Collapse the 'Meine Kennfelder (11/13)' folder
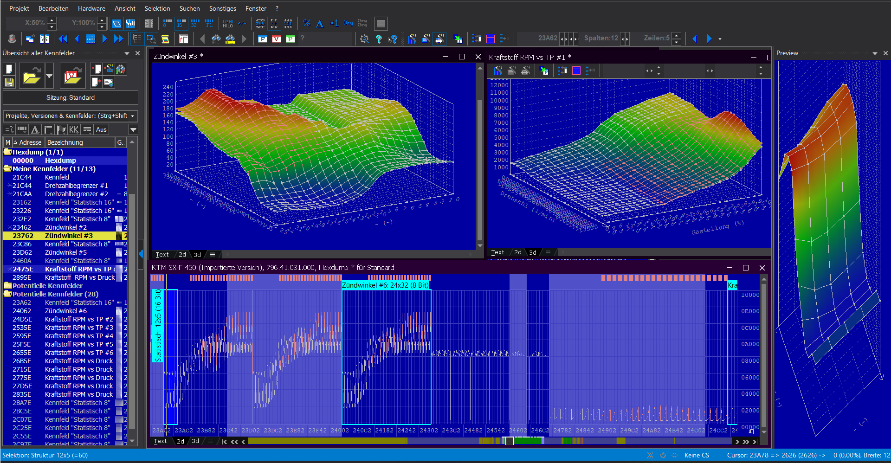Viewport: 891px width, 463px height. point(7,169)
